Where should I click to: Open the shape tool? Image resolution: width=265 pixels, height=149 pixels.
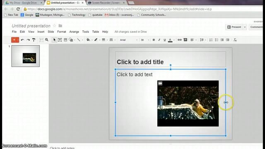point(71,40)
